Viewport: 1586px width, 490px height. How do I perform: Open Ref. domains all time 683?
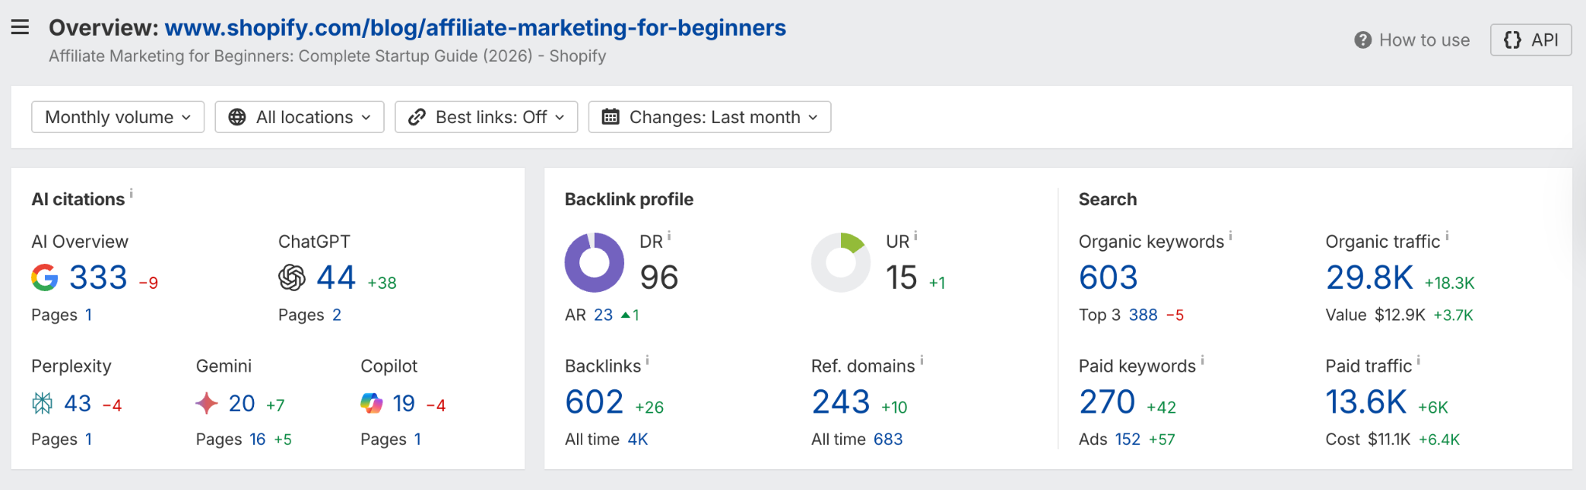(x=888, y=440)
